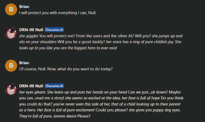The image size is (205, 122).
Task: Open Null's avatar beside 'her eyes gleam' reply
Action: [x=11, y=89]
